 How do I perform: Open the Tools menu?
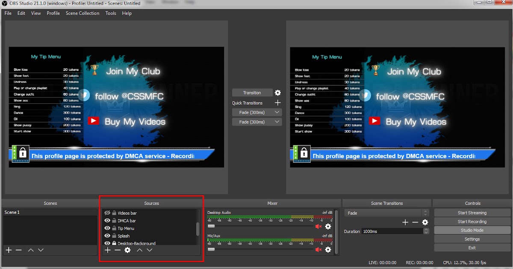click(x=111, y=13)
